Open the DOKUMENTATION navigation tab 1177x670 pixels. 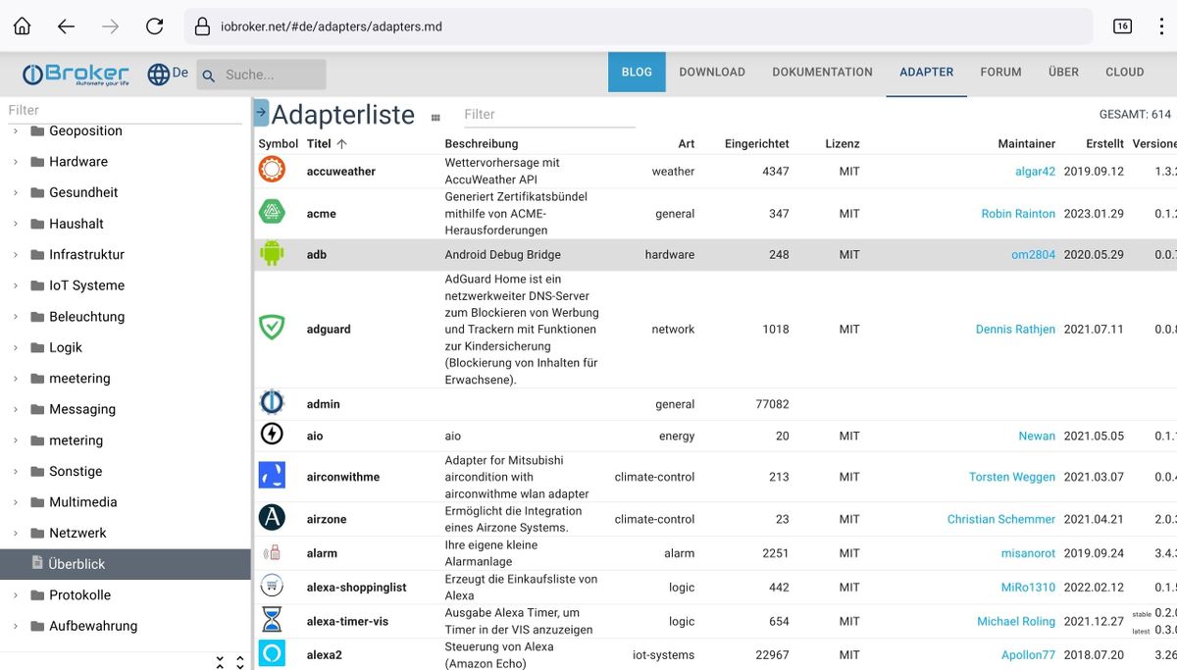coord(822,72)
